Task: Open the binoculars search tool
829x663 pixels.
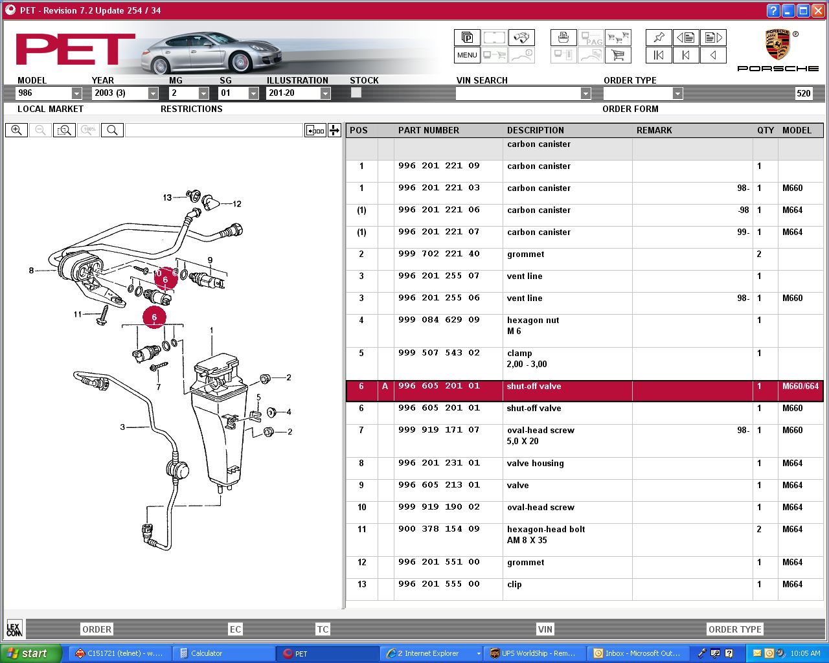Action: (521, 38)
